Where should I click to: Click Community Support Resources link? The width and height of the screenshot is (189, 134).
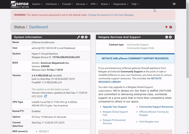click(x=156, y=107)
